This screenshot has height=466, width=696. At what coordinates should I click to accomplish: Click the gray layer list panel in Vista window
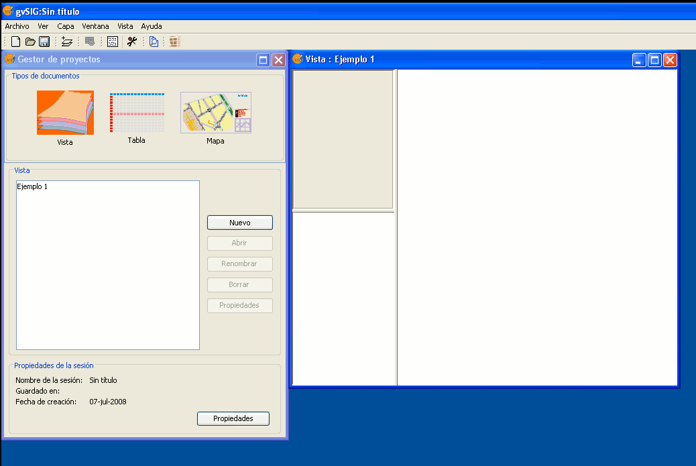tap(343, 139)
